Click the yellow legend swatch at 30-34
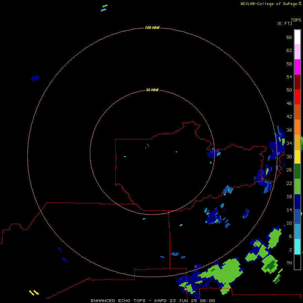 pos(297,157)
